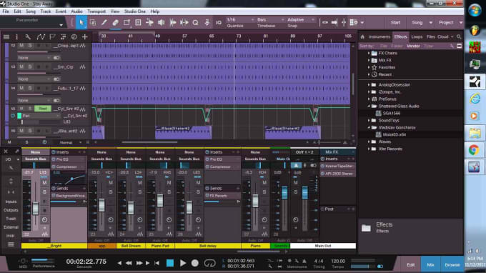Click the Stop button in transport
Viewport: 486px width, 273px height.
[x=170, y=263]
